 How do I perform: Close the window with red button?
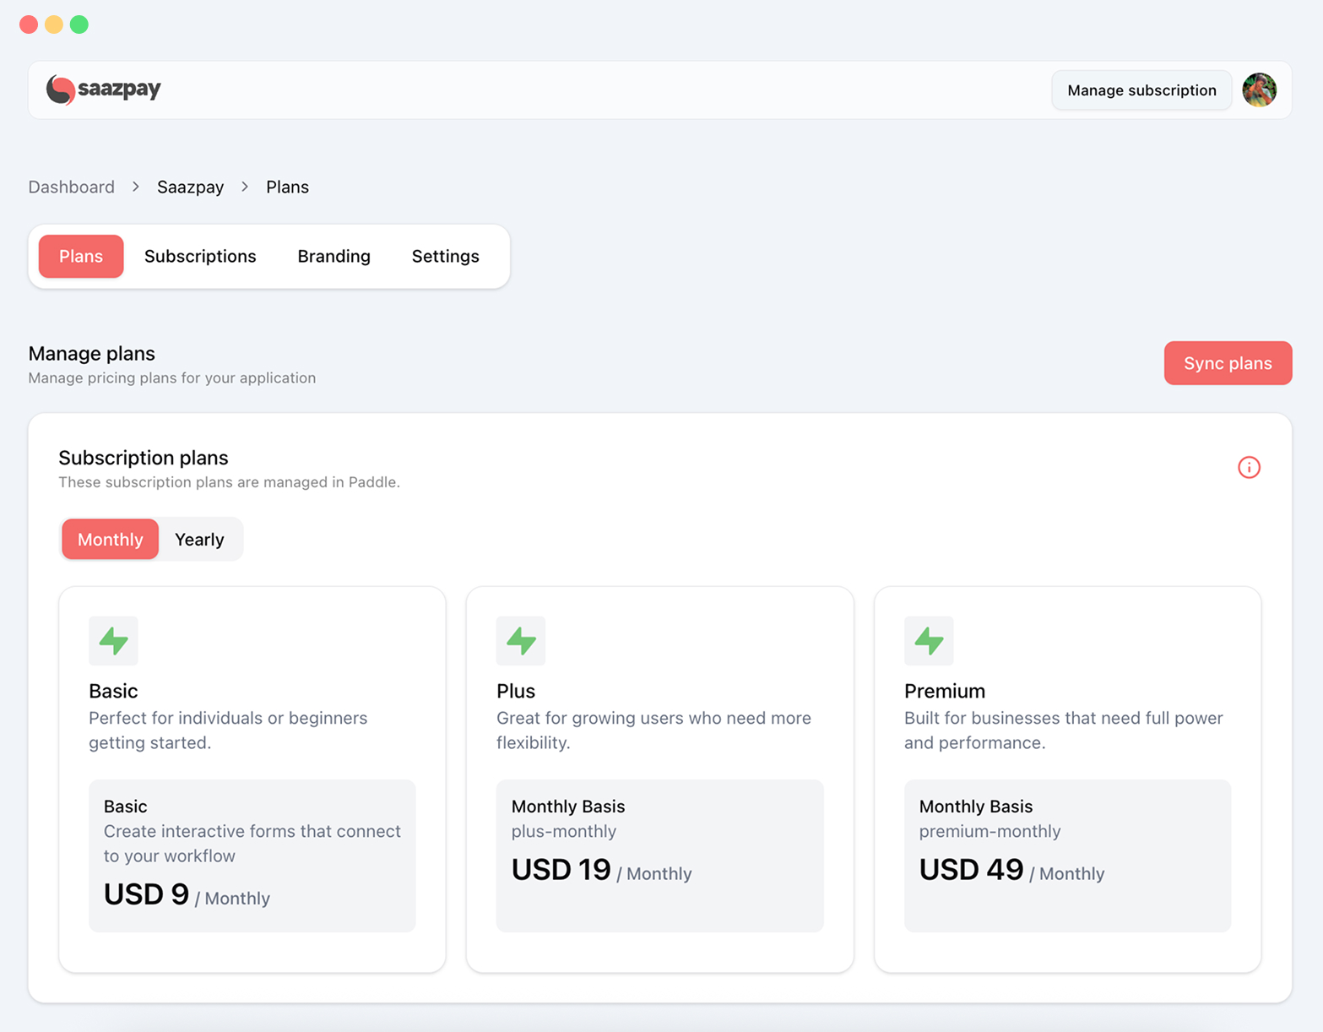29,24
